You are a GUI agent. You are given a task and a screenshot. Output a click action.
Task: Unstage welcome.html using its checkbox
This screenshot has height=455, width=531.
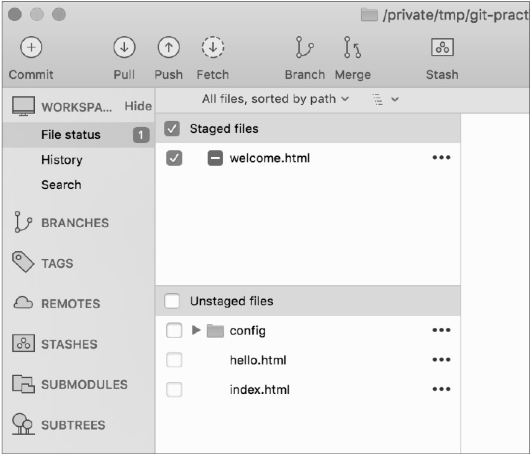click(172, 159)
